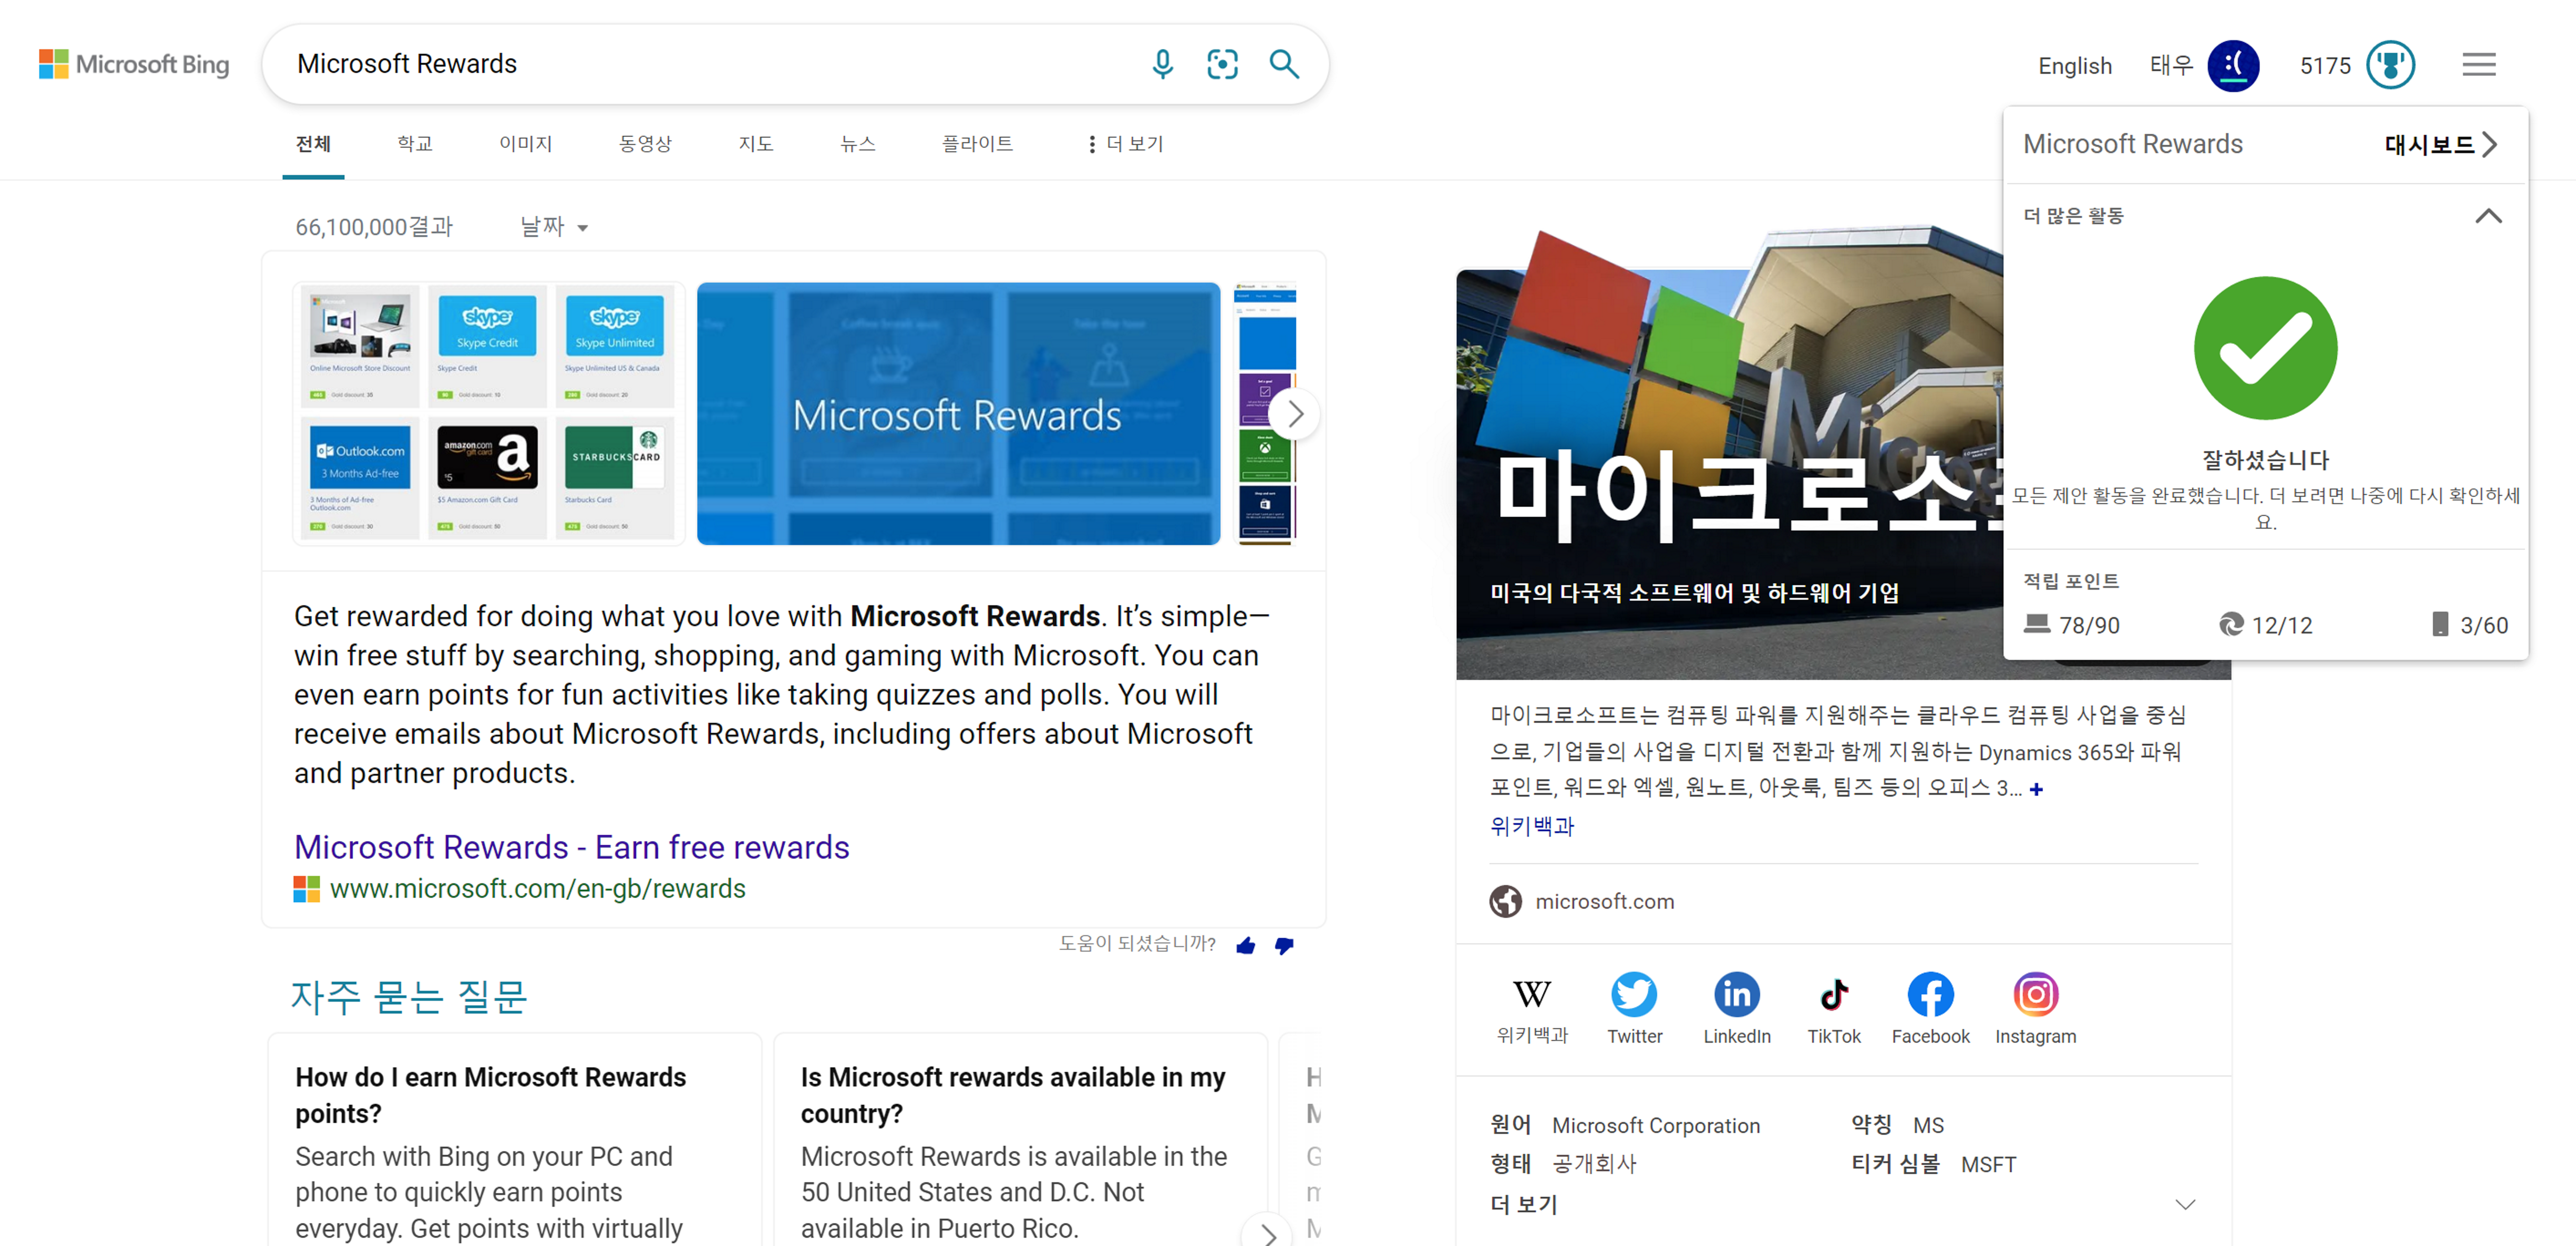This screenshot has height=1246, width=2576.
Task: Click the thumbs up feedback icon
Action: tap(1245, 945)
